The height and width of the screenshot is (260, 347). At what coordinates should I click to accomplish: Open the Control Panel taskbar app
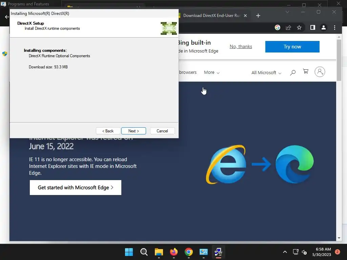[204, 252]
